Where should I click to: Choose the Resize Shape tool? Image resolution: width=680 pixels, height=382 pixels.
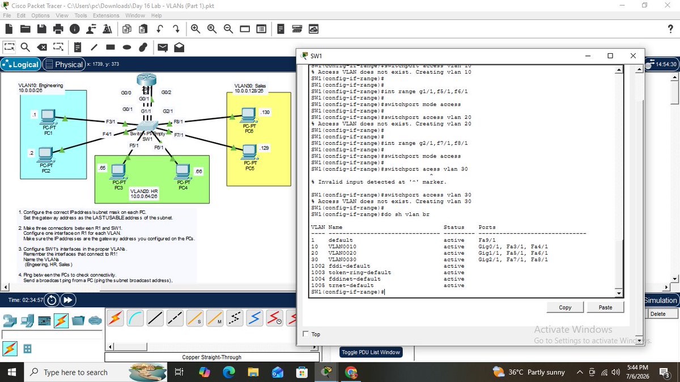click(x=58, y=47)
